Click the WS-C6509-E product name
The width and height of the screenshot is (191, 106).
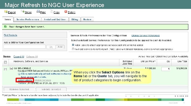pos(24,68)
